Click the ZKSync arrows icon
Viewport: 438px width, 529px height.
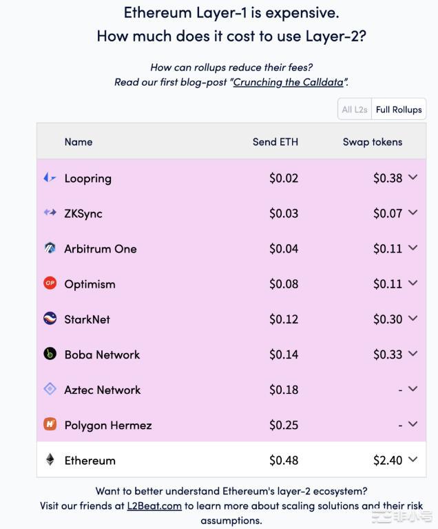pyautogui.click(x=50, y=213)
